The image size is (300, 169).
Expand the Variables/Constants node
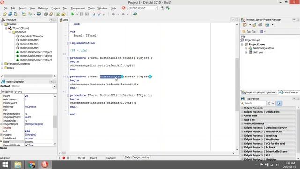tap(2, 64)
